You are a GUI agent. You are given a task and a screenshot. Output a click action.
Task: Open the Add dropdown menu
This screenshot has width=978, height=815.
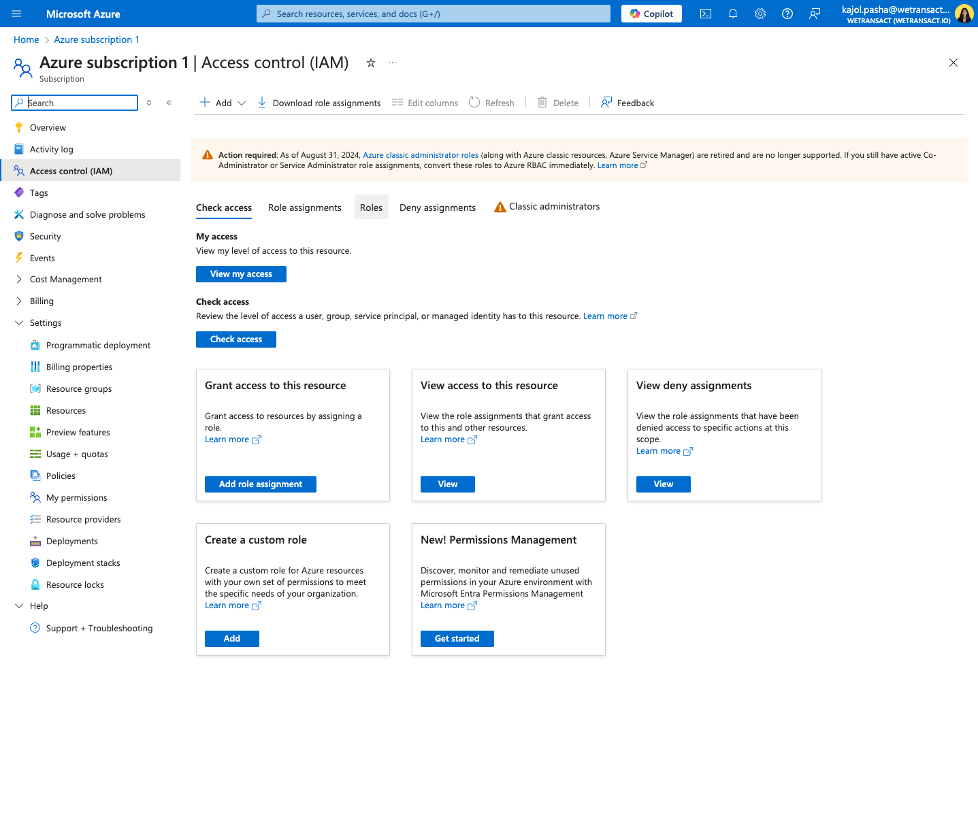tap(223, 103)
